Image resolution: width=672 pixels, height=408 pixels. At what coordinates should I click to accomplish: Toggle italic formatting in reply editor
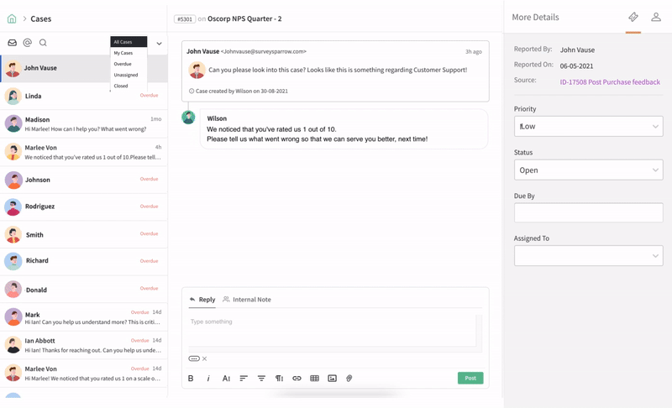(208, 379)
